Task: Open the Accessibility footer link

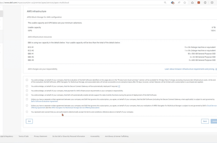Action: [x=95, y=136]
